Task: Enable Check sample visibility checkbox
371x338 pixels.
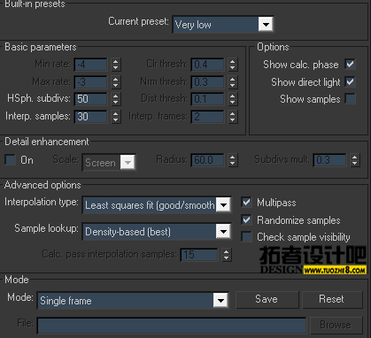Action: coord(246,237)
